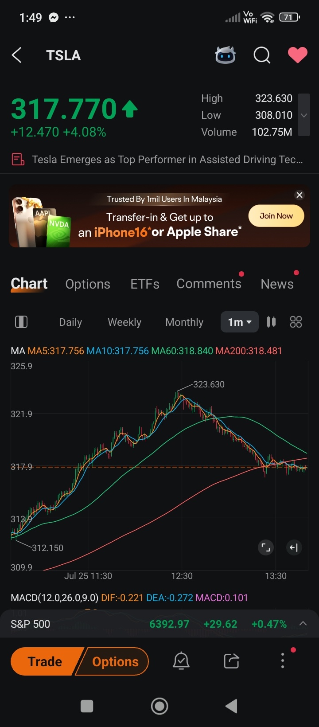
Task: Expand chart to fullscreen
Action: 265,547
